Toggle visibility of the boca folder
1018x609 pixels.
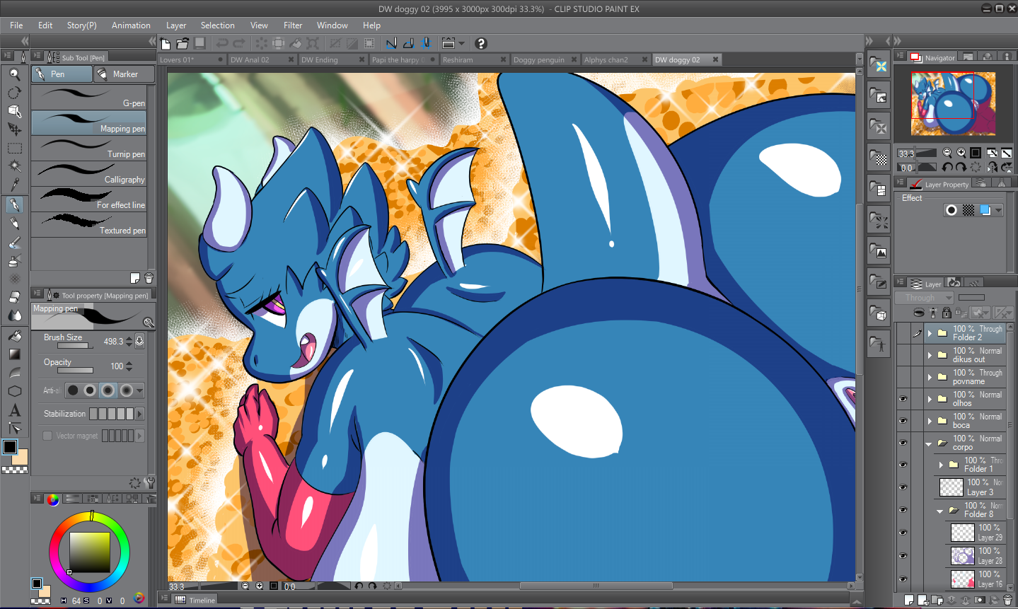tap(903, 421)
